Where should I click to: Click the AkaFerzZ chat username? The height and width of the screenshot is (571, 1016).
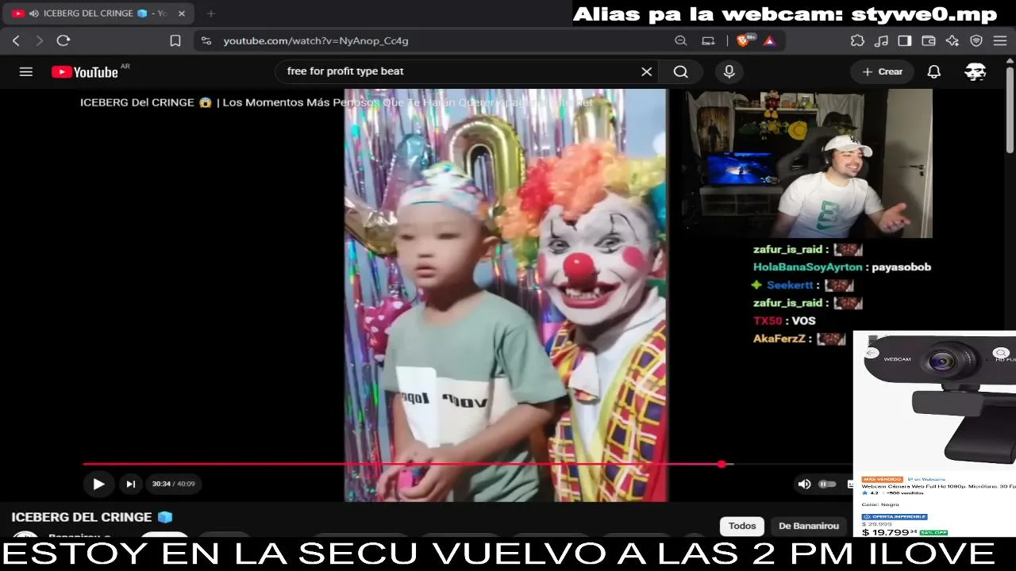[x=780, y=339]
